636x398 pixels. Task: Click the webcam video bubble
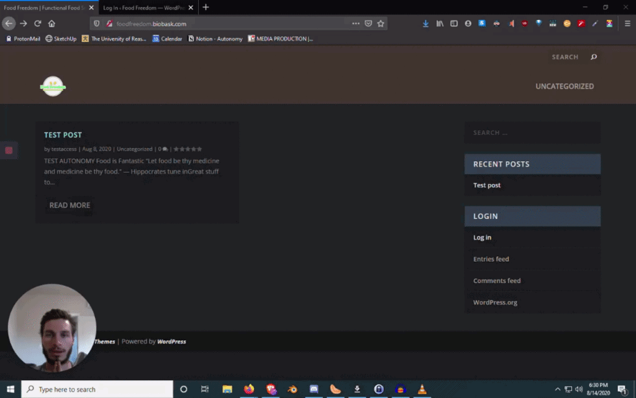(x=52, y=328)
